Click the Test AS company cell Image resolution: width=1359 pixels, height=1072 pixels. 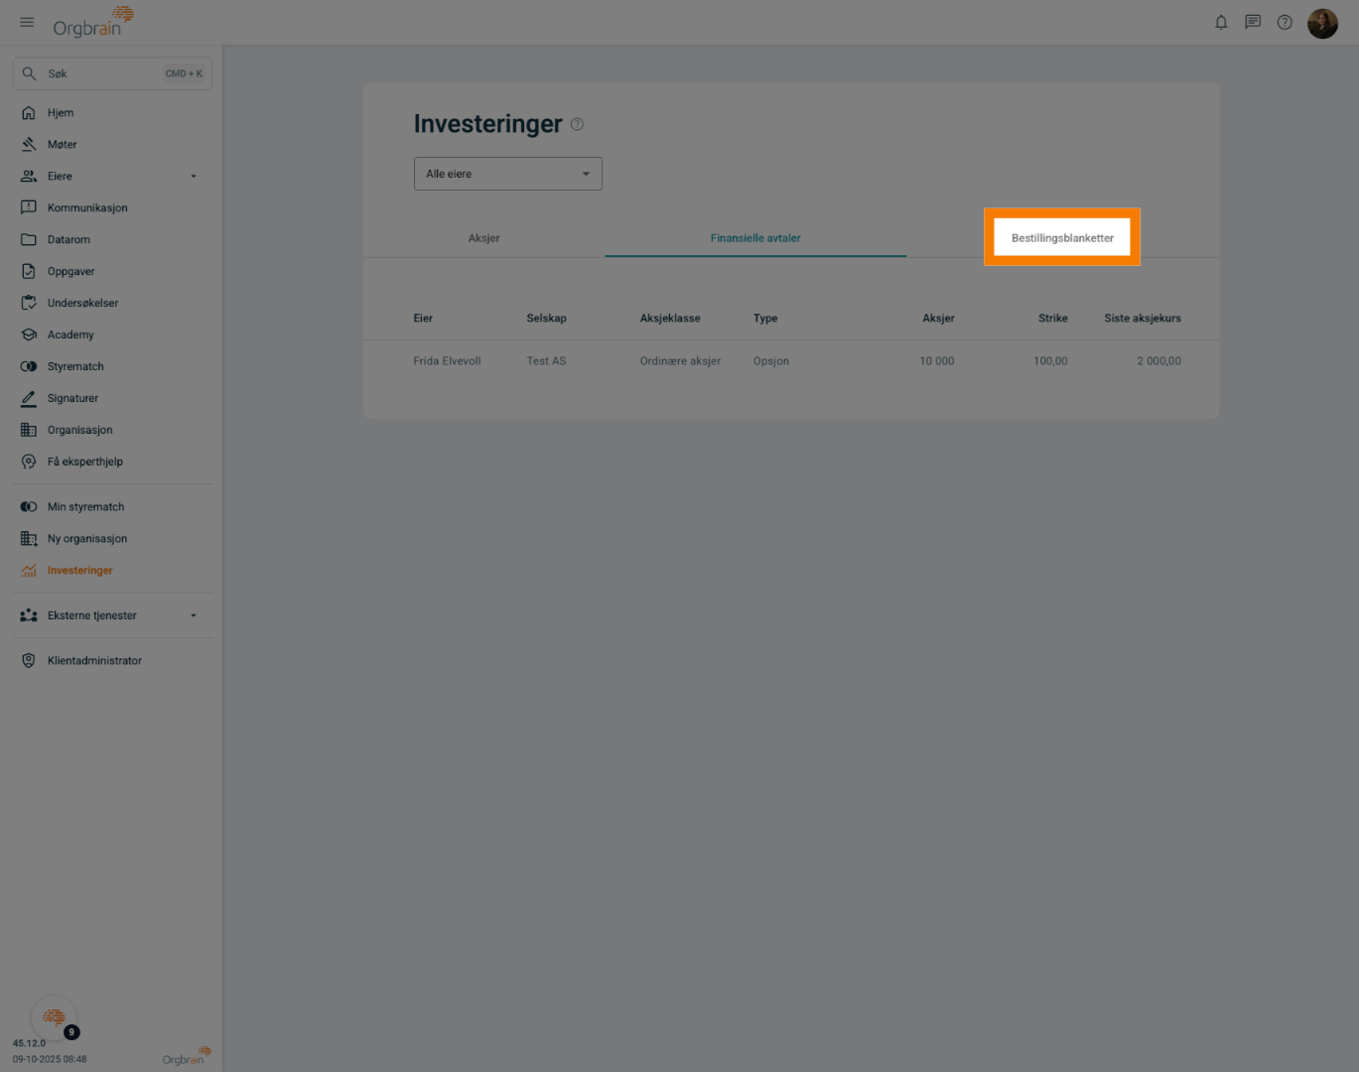click(x=546, y=361)
